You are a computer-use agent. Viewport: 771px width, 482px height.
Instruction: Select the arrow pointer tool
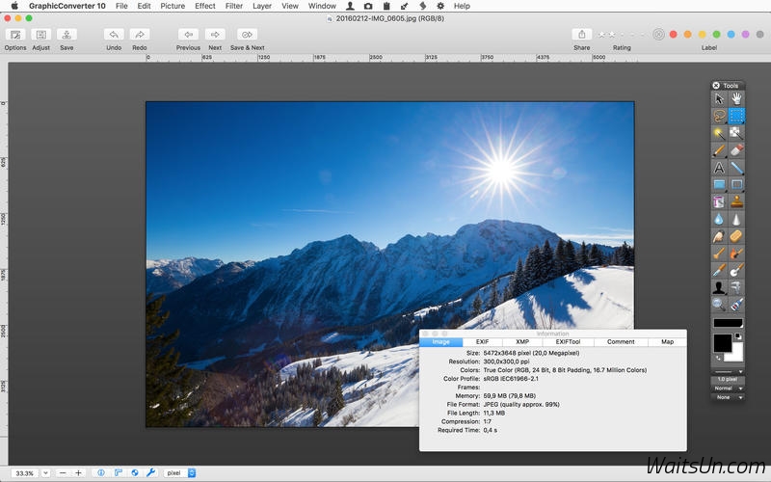719,99
